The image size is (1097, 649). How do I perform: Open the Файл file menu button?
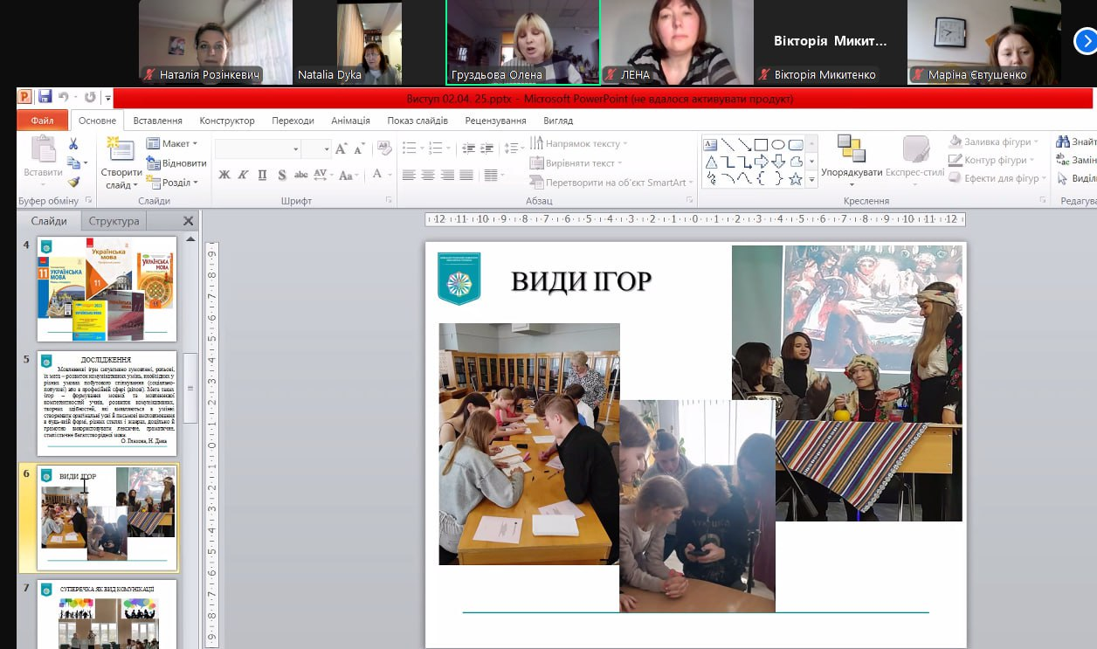(x=42, y=121)
